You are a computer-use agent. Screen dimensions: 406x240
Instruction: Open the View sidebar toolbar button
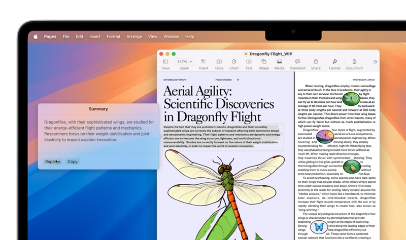(165, 61)
